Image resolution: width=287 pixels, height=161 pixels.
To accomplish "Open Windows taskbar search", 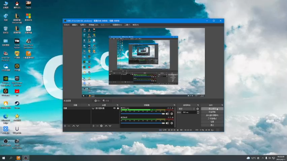I will [x=11, y=158].
